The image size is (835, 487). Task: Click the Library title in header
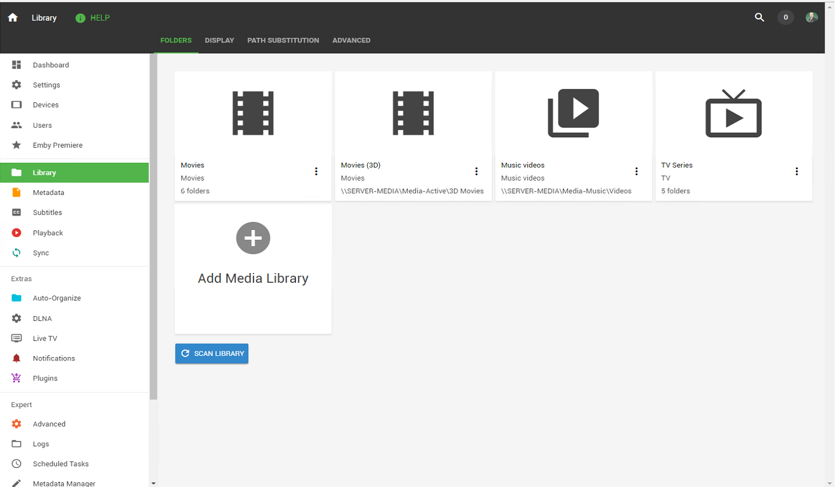44,18
